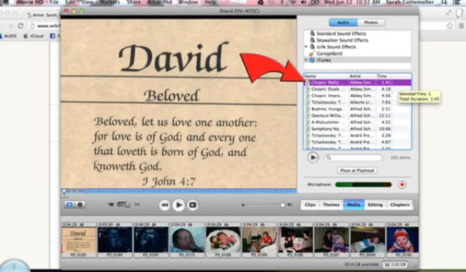Expand the iLife Sound Effects folder

pos(306,47)
